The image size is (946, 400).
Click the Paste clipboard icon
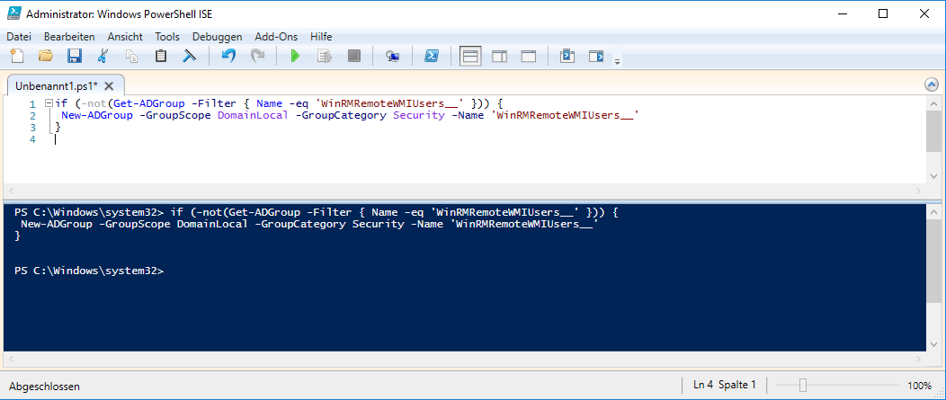[x=161, y=57]
